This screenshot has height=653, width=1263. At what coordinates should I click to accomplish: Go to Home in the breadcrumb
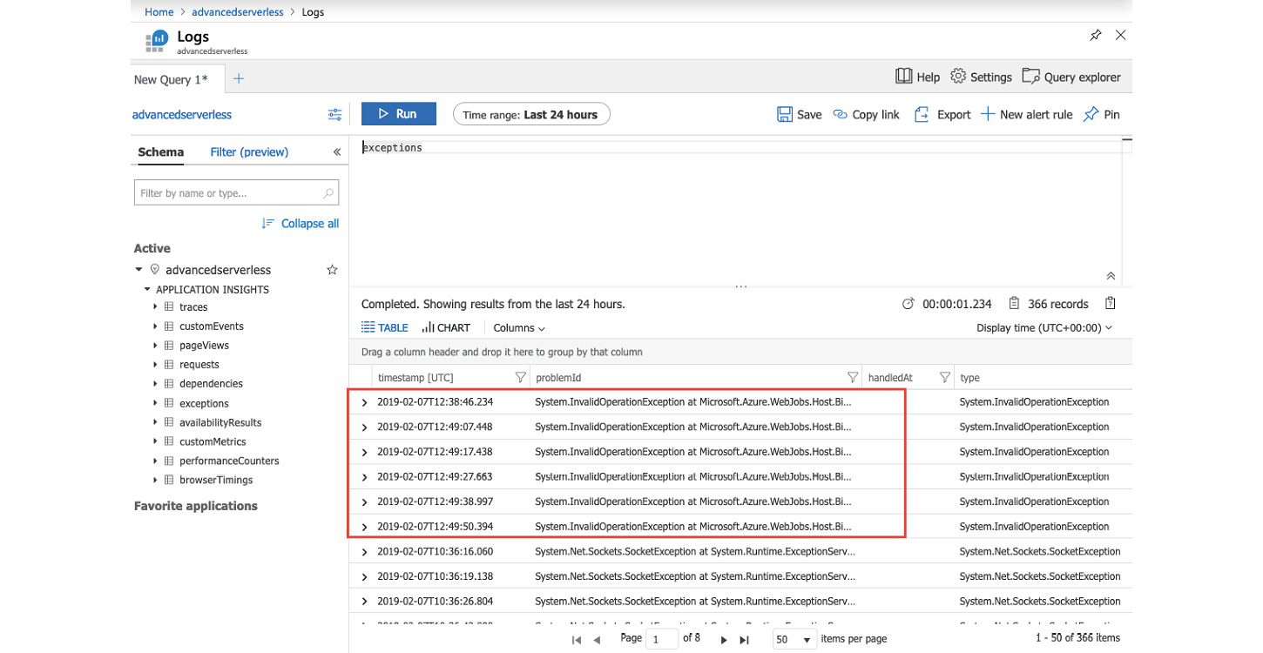(x=159, y=12)
